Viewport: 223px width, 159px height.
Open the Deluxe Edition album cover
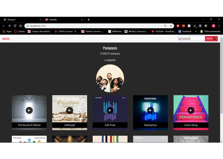pos(29,139)
